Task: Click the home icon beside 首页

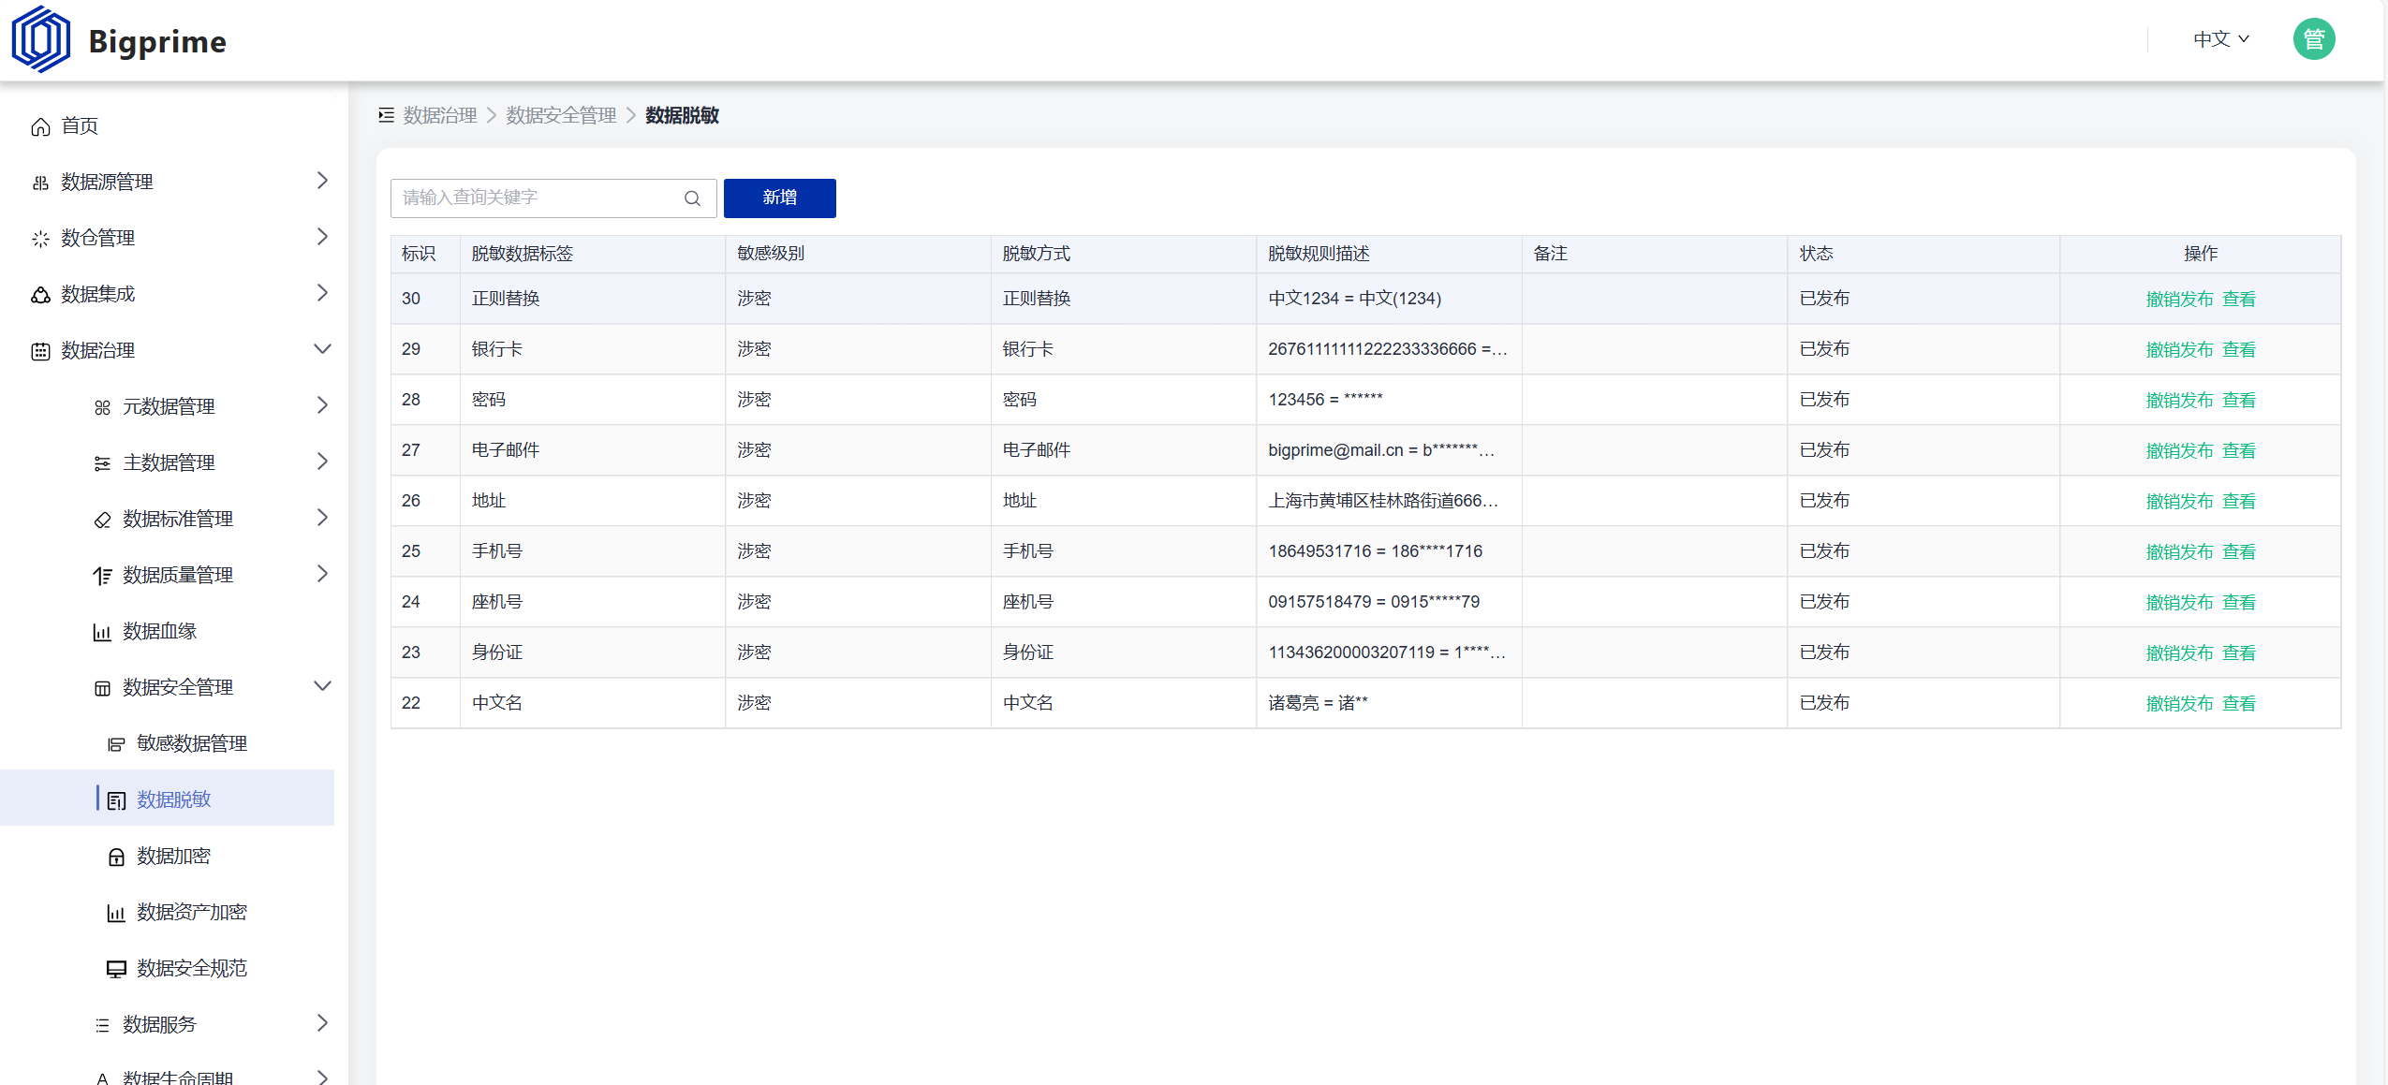Action: (40, 126)
